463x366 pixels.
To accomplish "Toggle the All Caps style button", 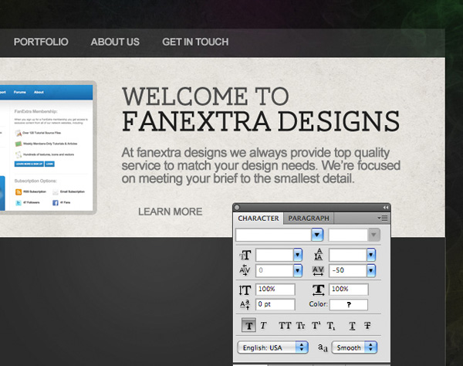I will [x=285, y=326].
